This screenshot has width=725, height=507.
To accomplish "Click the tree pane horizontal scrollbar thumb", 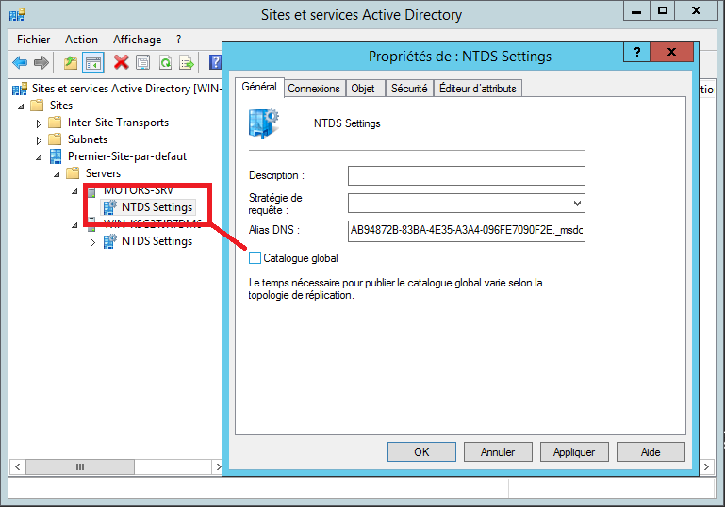I will tap(80, 466).
